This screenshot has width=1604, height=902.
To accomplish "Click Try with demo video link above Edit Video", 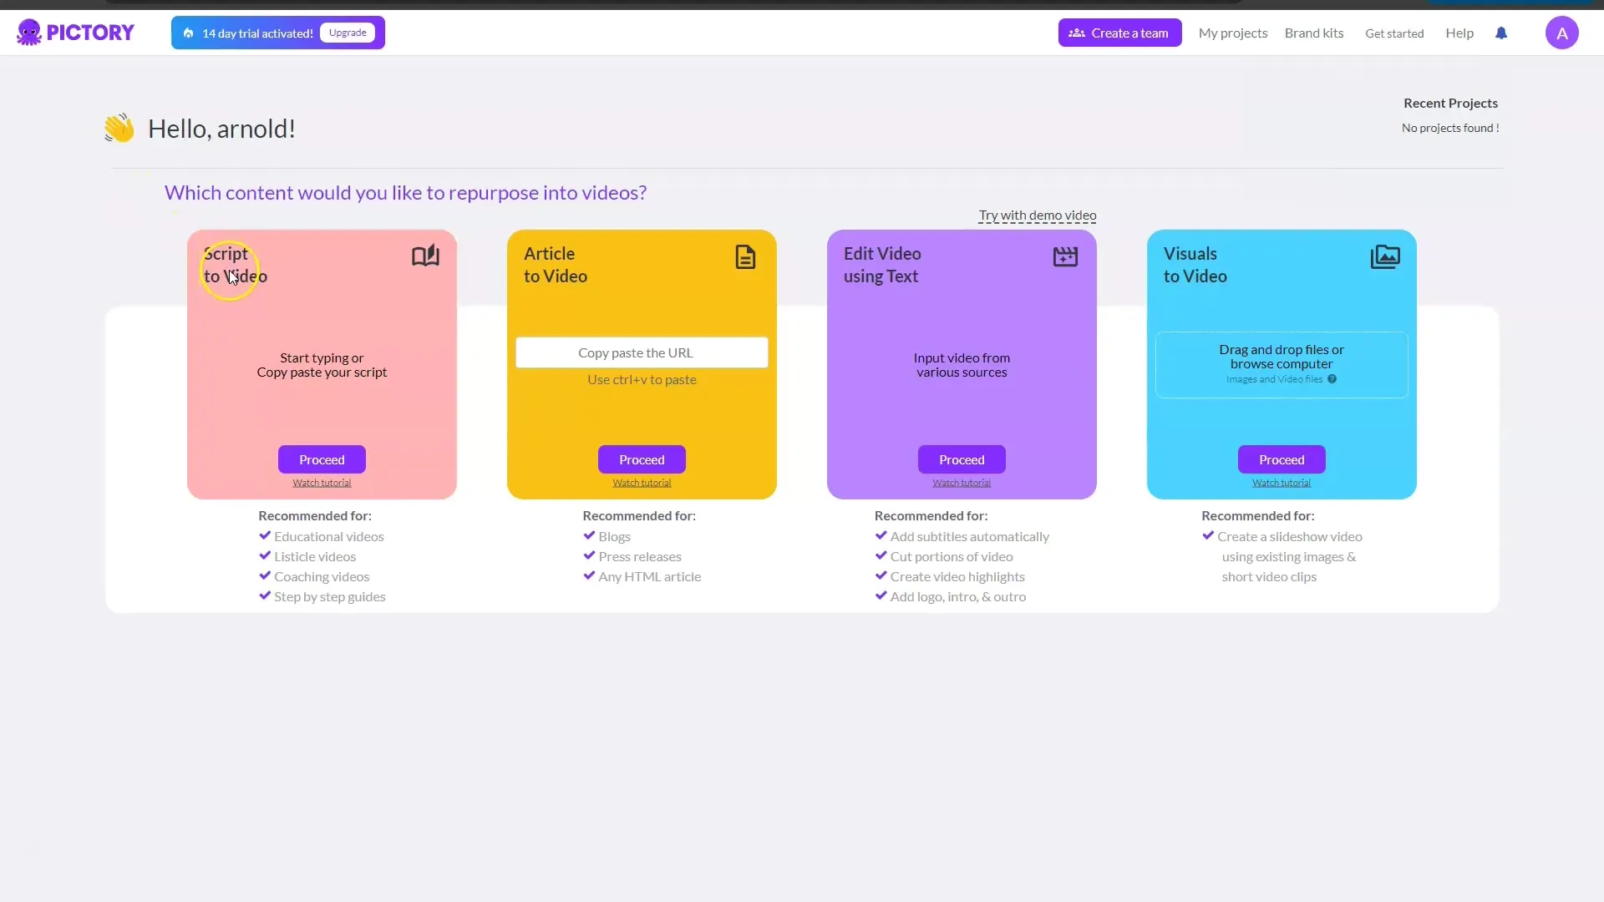I will coord(1037,215).
